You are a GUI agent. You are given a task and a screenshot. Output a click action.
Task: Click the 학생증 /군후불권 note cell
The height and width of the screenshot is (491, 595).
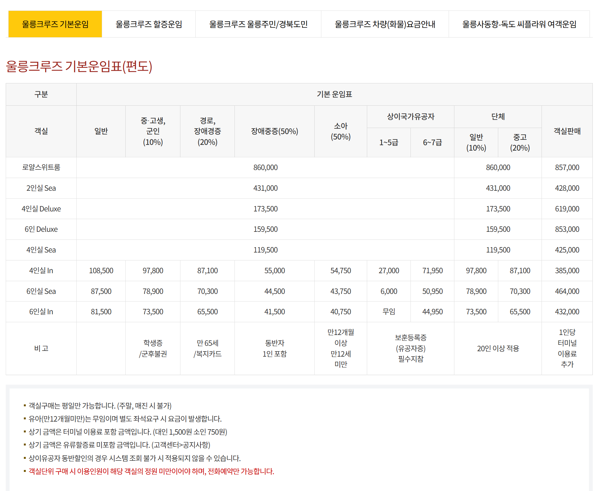tap(153, 348)
